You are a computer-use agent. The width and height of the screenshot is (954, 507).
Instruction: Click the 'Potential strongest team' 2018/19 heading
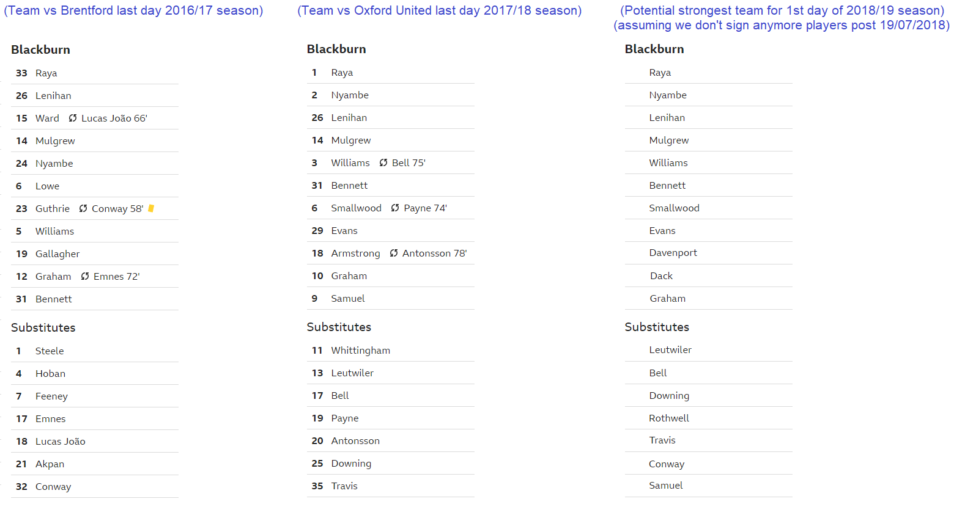(x=782, y=18)
